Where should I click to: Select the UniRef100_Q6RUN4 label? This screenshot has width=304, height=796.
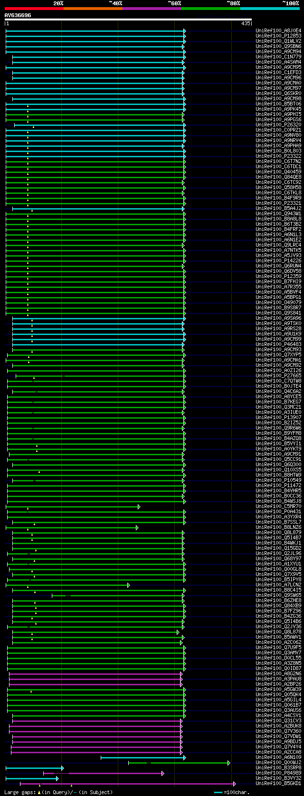point(278,266)
